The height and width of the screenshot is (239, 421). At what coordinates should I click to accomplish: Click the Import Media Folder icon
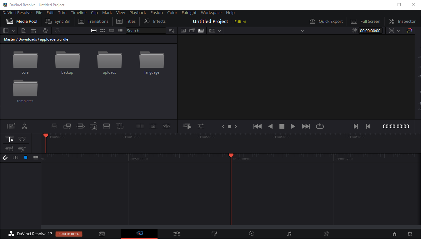pyautogui.click(x=33, y=31)
